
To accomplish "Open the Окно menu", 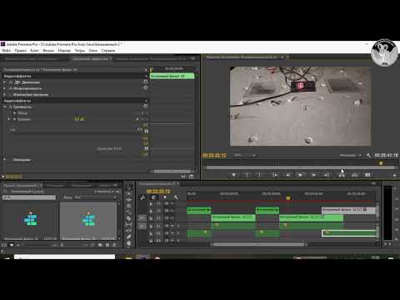I will (x=93, y=51).
